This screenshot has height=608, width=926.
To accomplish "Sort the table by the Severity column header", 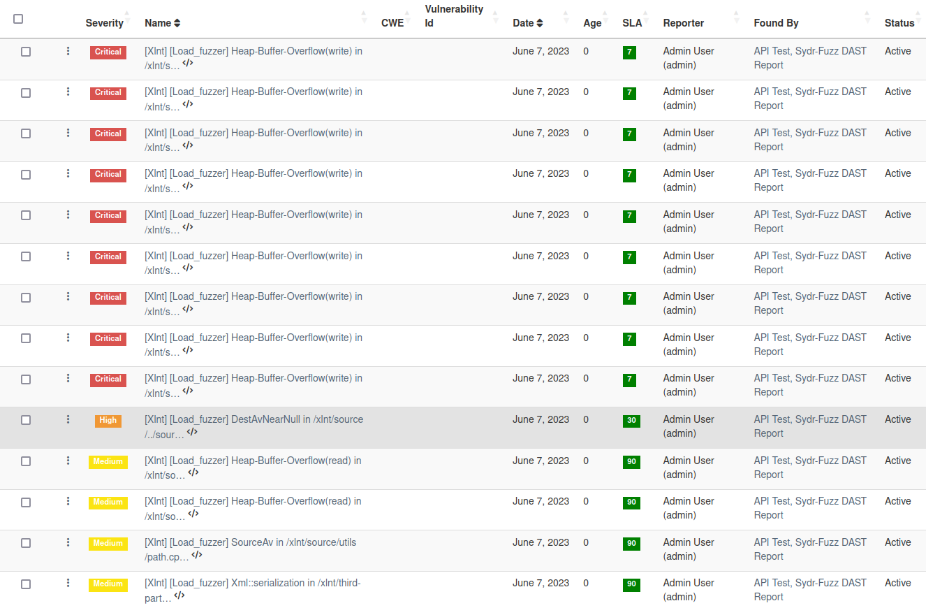I will click(105, 23).
